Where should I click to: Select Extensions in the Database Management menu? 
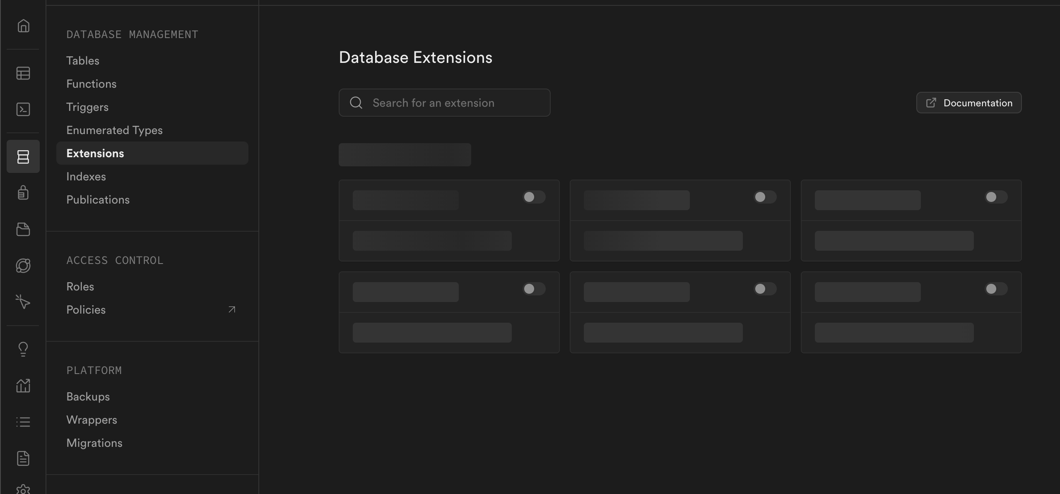pos(95,153)
